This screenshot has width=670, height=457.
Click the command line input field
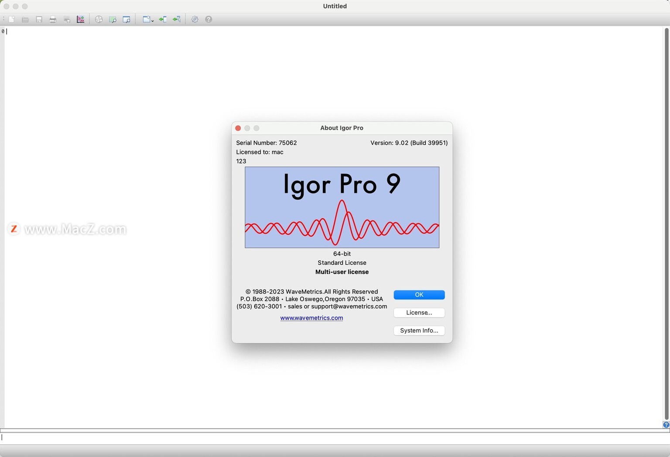tap(335, 437)
